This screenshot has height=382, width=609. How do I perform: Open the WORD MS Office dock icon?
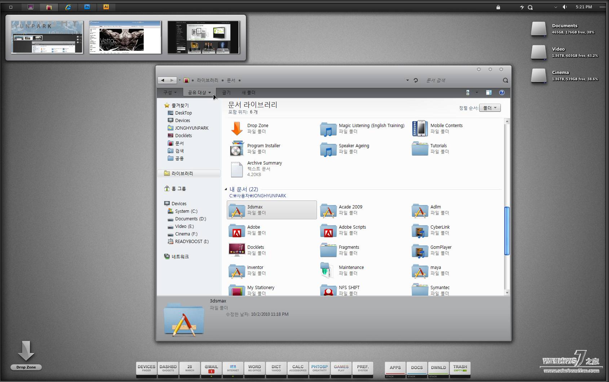click(x=255, y=369)
